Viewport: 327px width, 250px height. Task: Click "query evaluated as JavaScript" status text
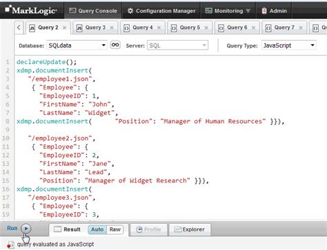pyautogui.click(x=55, y=244)
